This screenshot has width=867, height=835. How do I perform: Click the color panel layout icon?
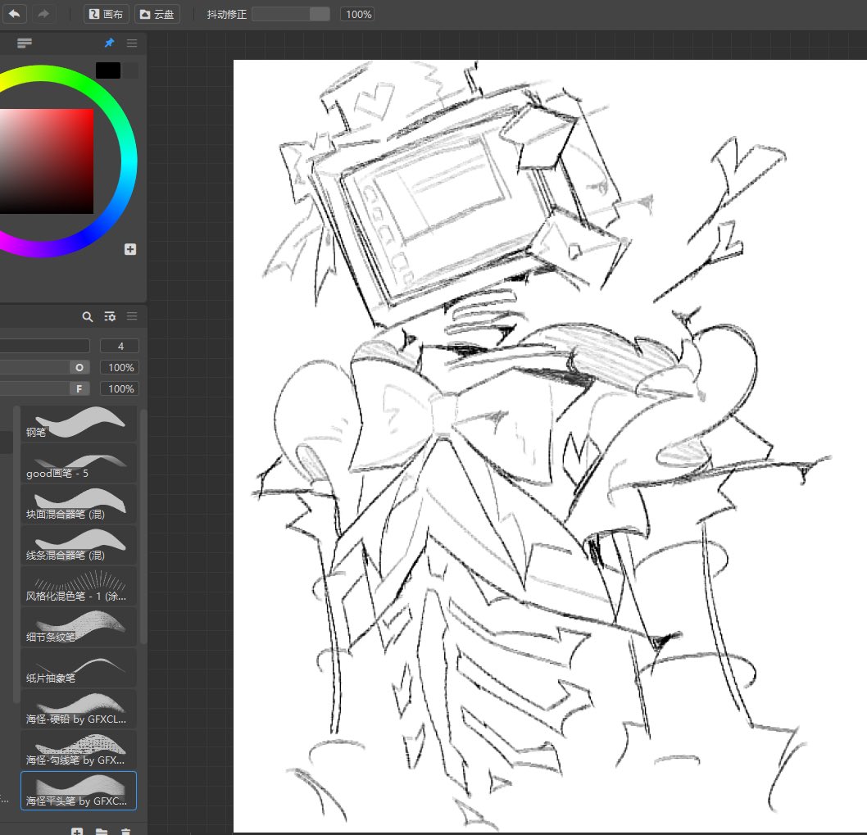coord(25,43)
